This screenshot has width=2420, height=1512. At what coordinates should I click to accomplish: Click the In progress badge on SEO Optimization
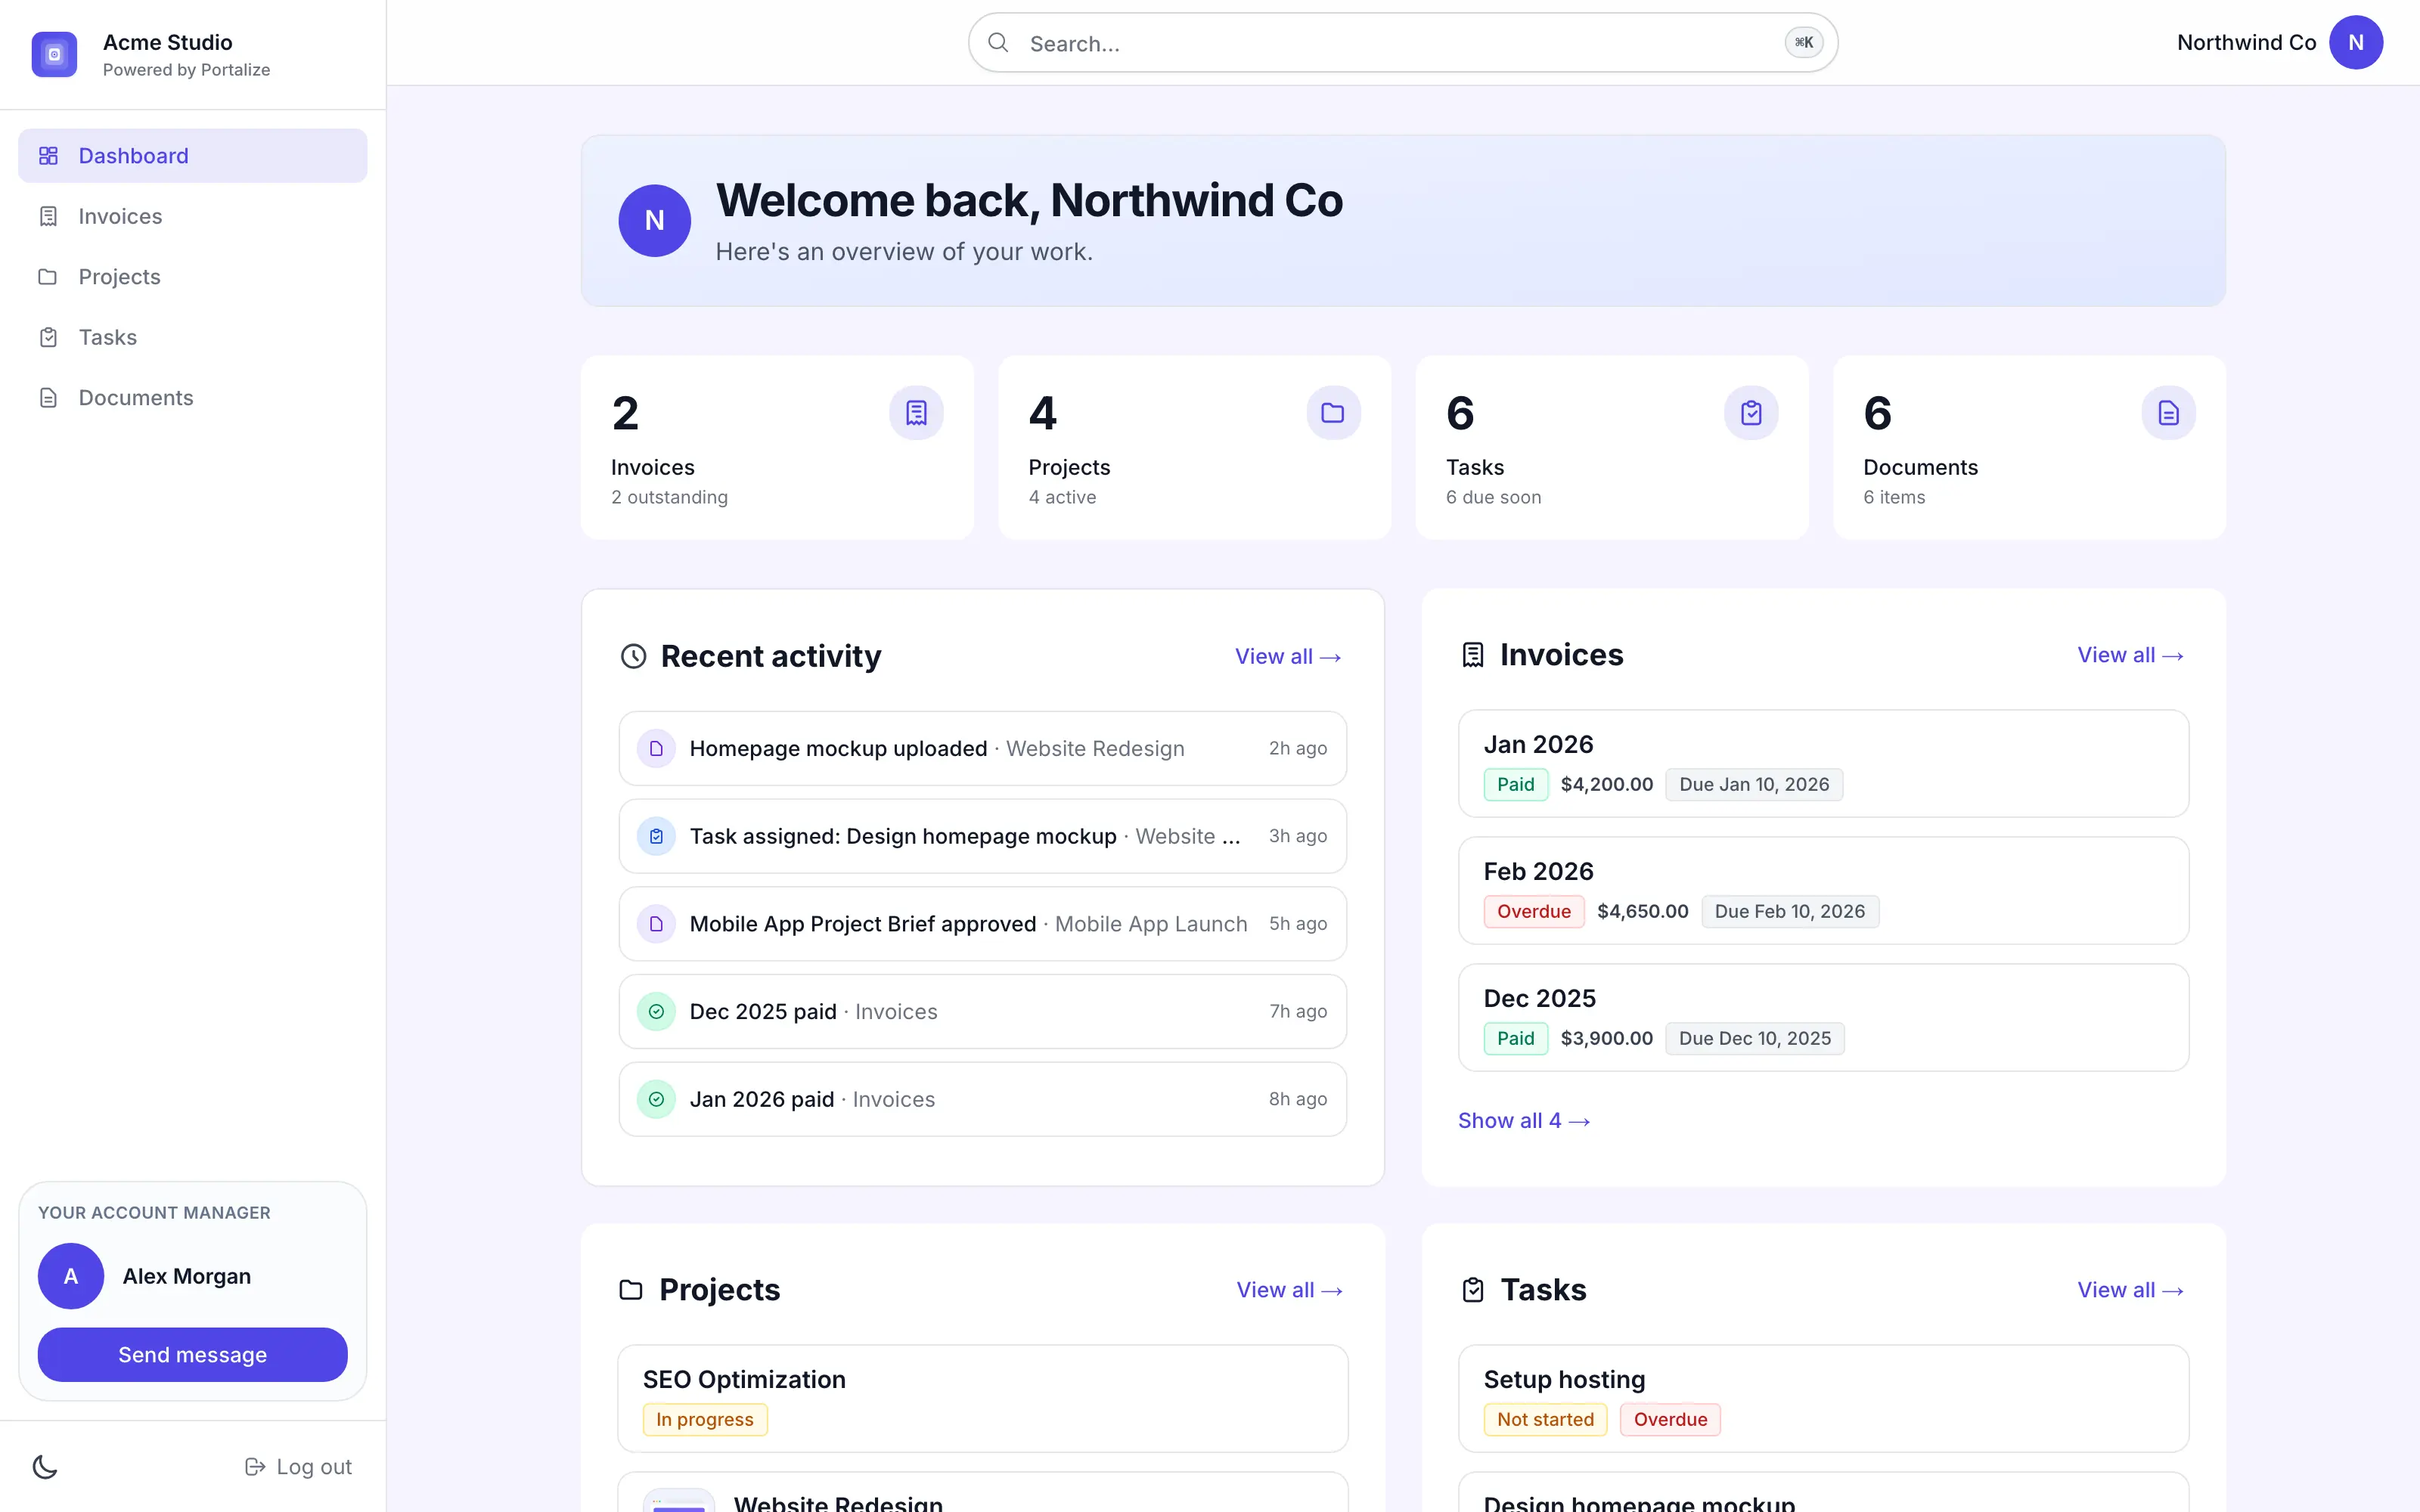[x=704, y=1420]
